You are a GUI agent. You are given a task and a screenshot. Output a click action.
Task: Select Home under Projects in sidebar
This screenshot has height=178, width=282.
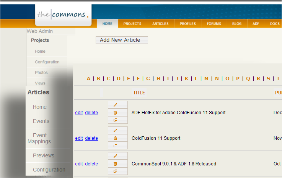pyautogui.click(x=40, y=51)
